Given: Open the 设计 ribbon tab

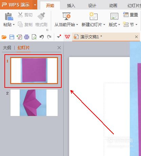Looking at the screenshot, I should [92, 5].
